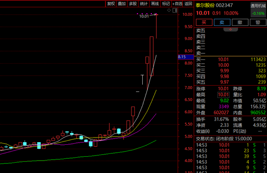The height and width of the screenshot is (173, 267).
Task: Select 外盘 value 602027
Action: [x=221, y=113]
